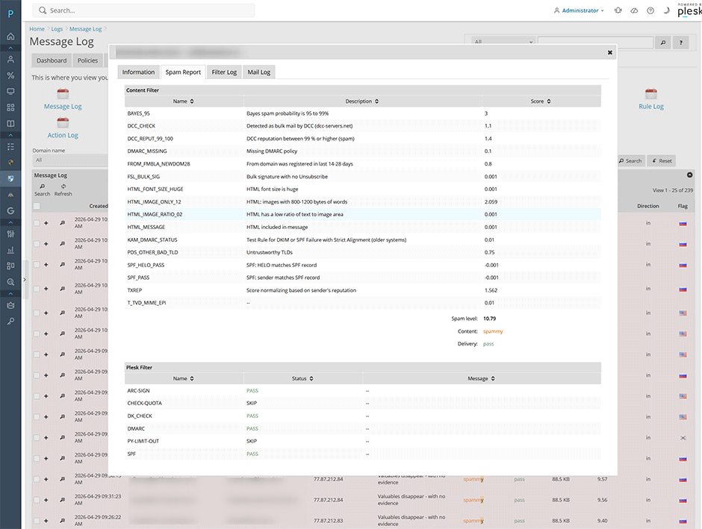The width and height of the screenshot is (702, 529).
Task: Expand the sidebar using the arrow handle
Action: 25,280
